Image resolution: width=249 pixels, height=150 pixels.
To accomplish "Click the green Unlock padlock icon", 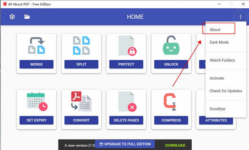I will [x=171, y=45].
